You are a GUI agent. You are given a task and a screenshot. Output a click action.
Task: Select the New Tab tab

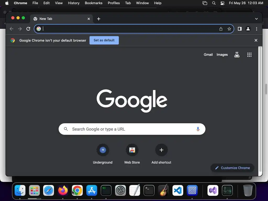62,19
